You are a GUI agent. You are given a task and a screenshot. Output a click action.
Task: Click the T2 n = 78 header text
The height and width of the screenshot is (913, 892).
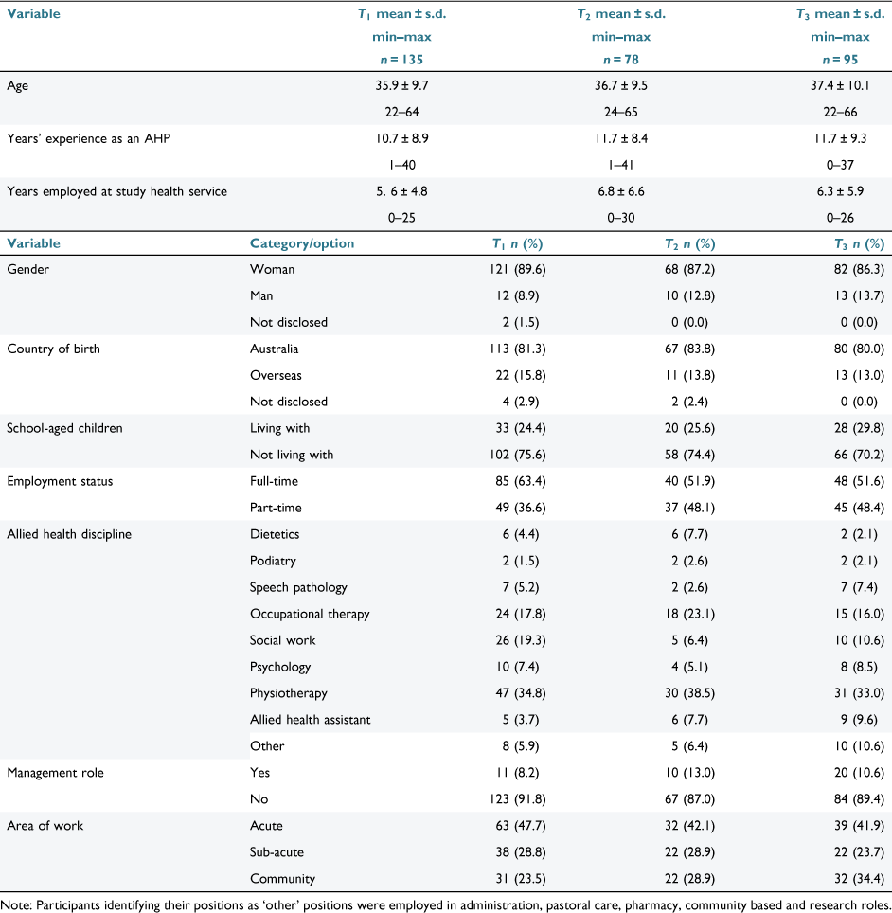pyautogui.click(x=620, y=60)
